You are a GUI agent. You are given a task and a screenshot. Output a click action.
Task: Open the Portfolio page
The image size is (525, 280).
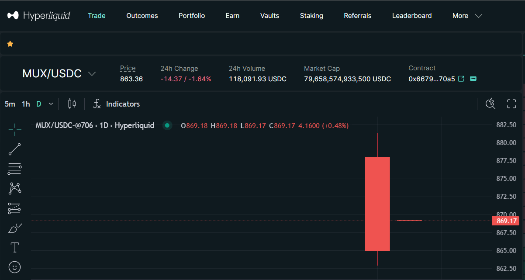[x=192, y=16]
